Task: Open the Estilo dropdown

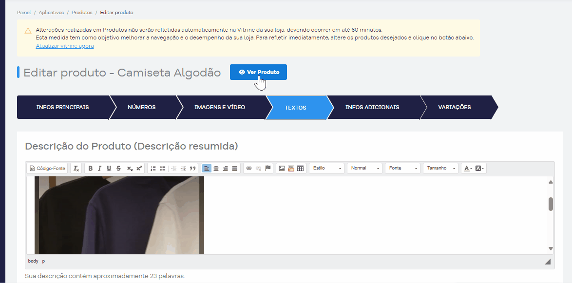Action: (x=326, y=168)
